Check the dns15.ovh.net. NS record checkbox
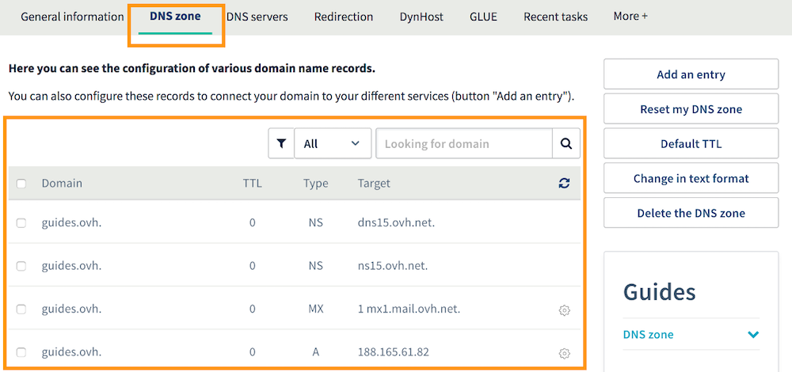 pos(21,223)
